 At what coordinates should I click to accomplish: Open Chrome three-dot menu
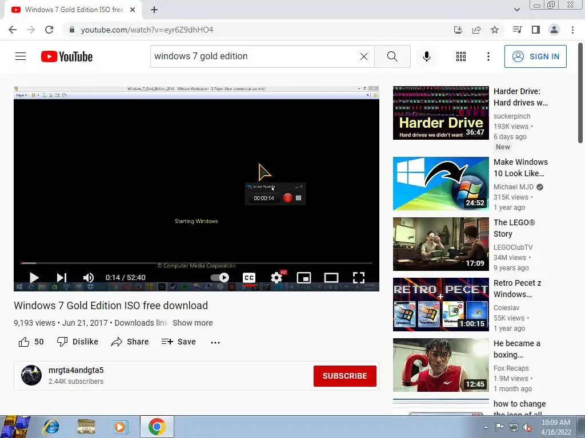tap(572, 30)
